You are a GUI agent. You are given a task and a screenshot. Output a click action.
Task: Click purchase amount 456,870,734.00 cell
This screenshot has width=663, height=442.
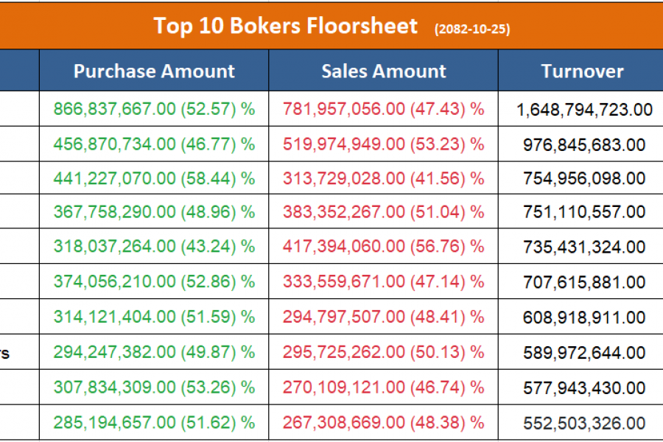[154, 144]
